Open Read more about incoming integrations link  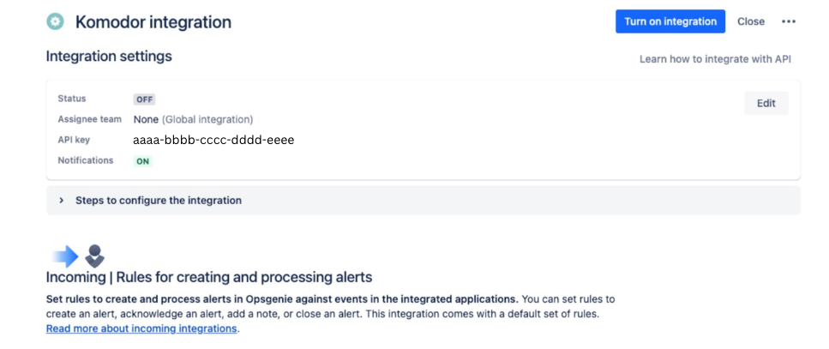[141, 328]
